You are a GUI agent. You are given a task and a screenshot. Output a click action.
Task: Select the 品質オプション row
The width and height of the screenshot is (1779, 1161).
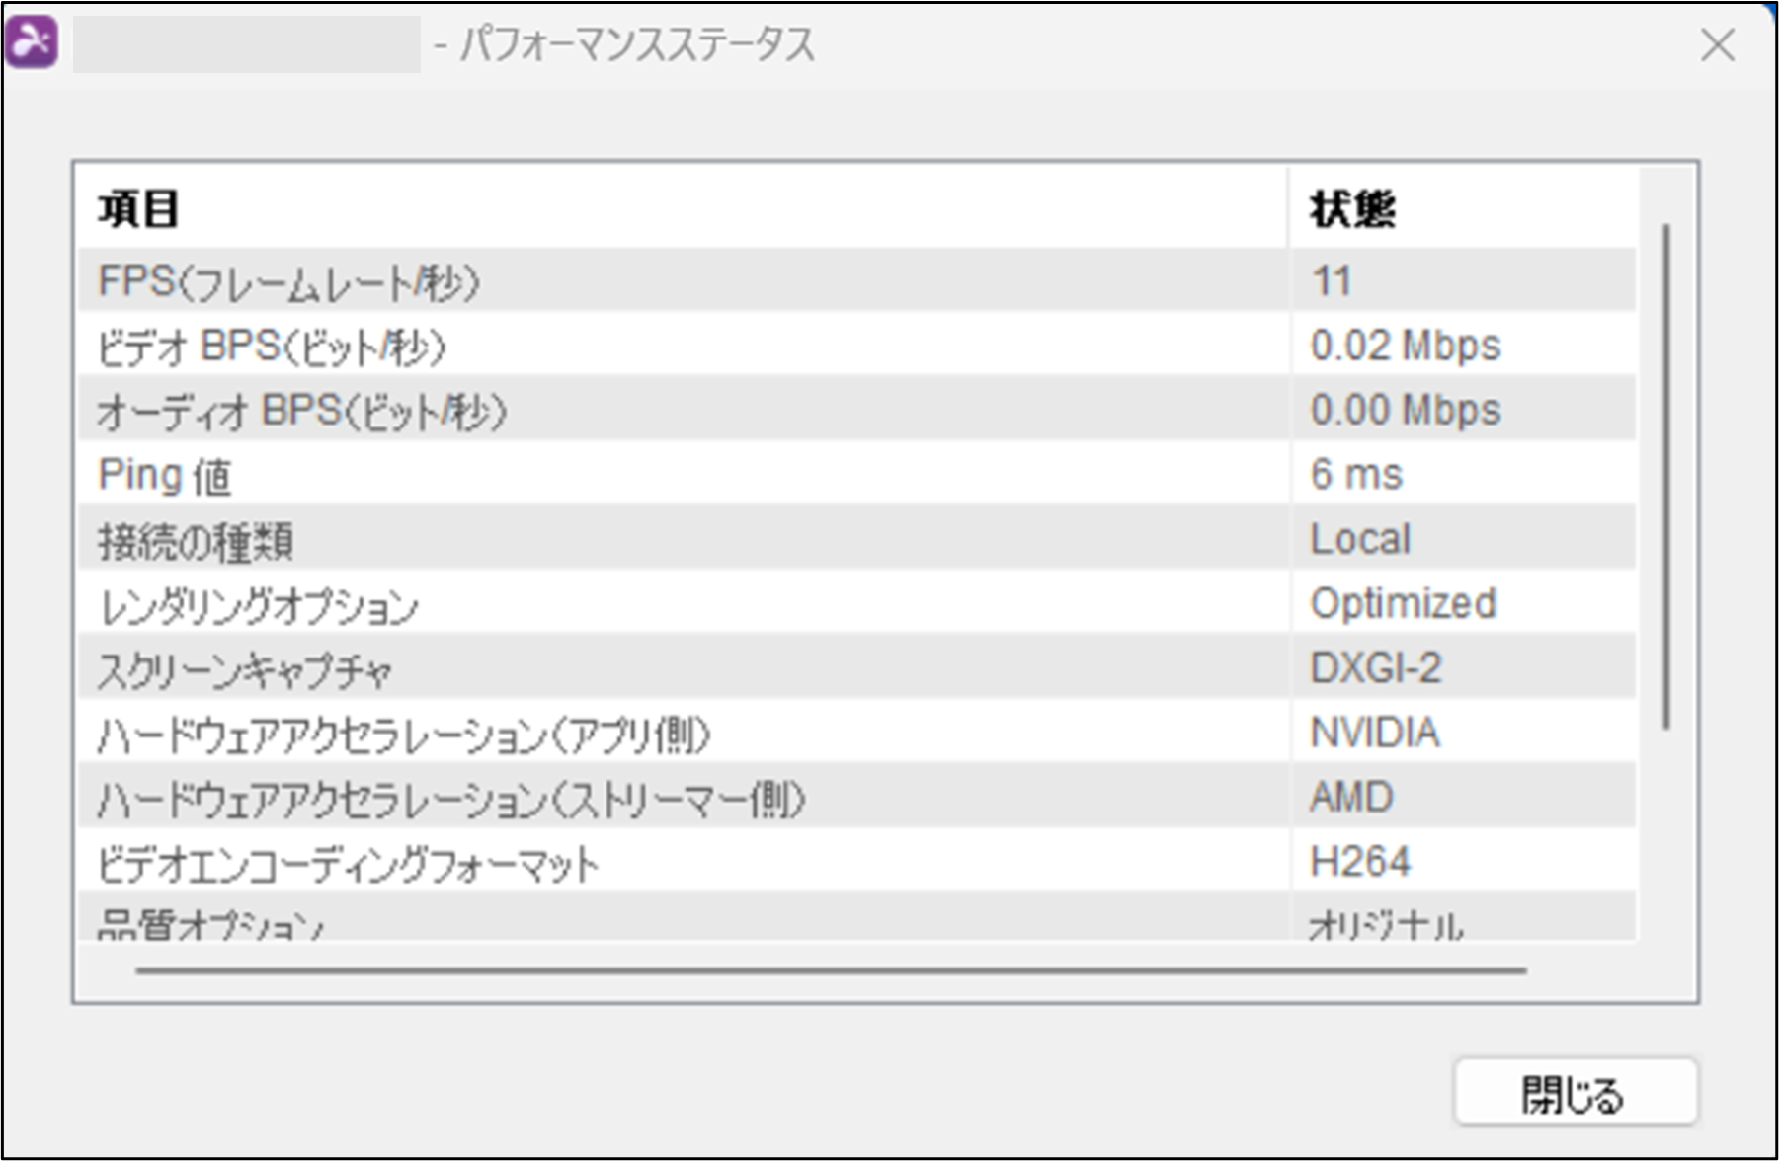pos(210,923)
